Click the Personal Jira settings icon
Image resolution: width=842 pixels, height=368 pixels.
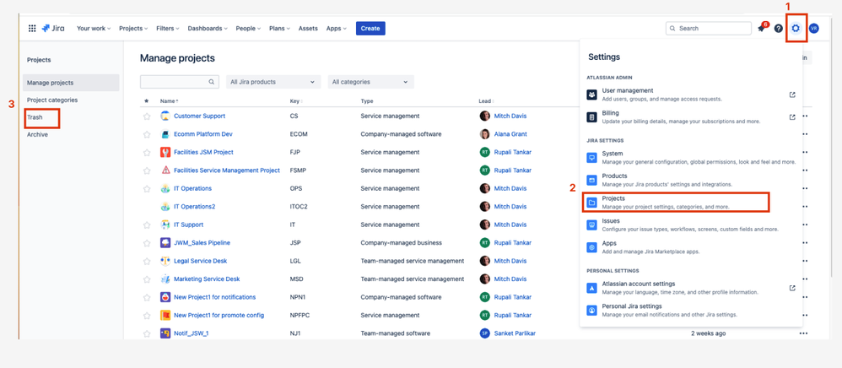point(591,310)
